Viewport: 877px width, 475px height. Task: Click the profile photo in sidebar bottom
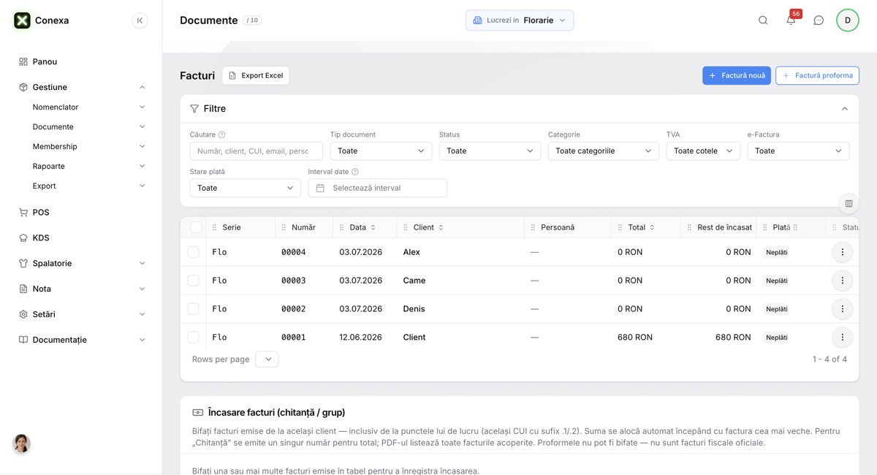click(22, 444)
